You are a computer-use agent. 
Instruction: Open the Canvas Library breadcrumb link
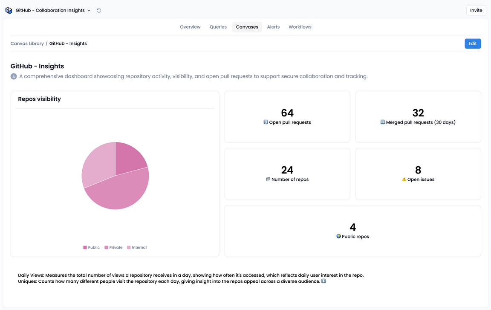pyautogui.click(x=27, y=43)
